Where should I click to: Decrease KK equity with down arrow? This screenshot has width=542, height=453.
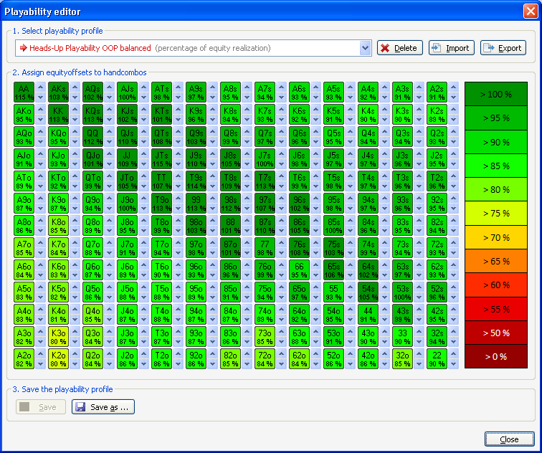(x=75, y=120)
